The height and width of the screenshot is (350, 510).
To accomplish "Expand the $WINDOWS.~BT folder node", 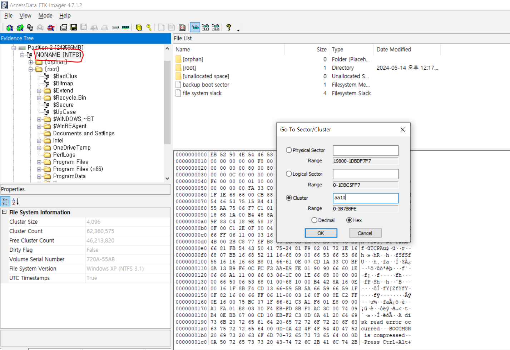I will (39, 119).
